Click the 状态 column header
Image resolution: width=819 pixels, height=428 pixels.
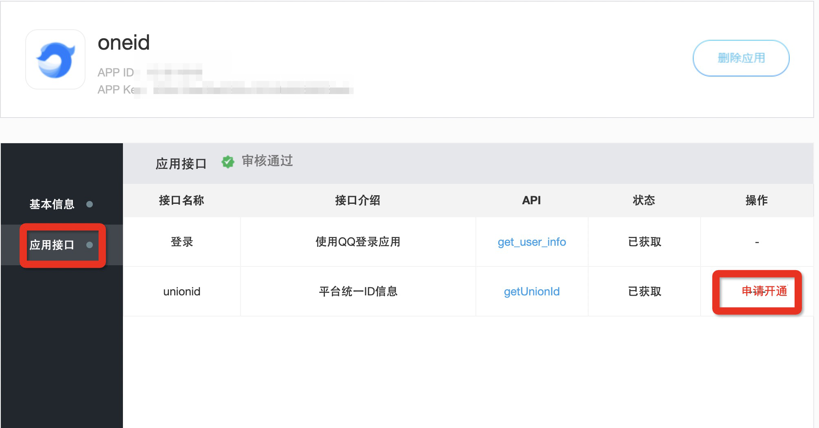point(644,200)
